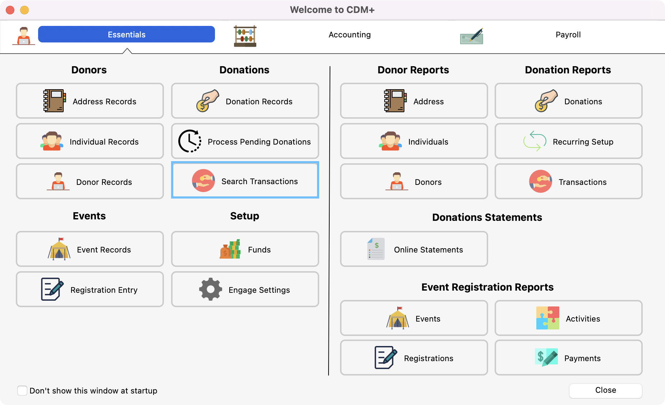Screen dimensions: 665x405
Task: Open the Payments report
Action: click(568, 358)
